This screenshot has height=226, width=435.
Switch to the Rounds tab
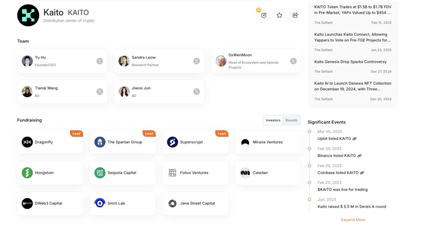(x=291, y=120)
